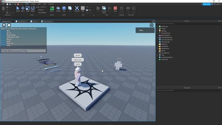222x125 pixels.
Task: Select StarterPlayer in the Explorer
Action: click(165, 49)
